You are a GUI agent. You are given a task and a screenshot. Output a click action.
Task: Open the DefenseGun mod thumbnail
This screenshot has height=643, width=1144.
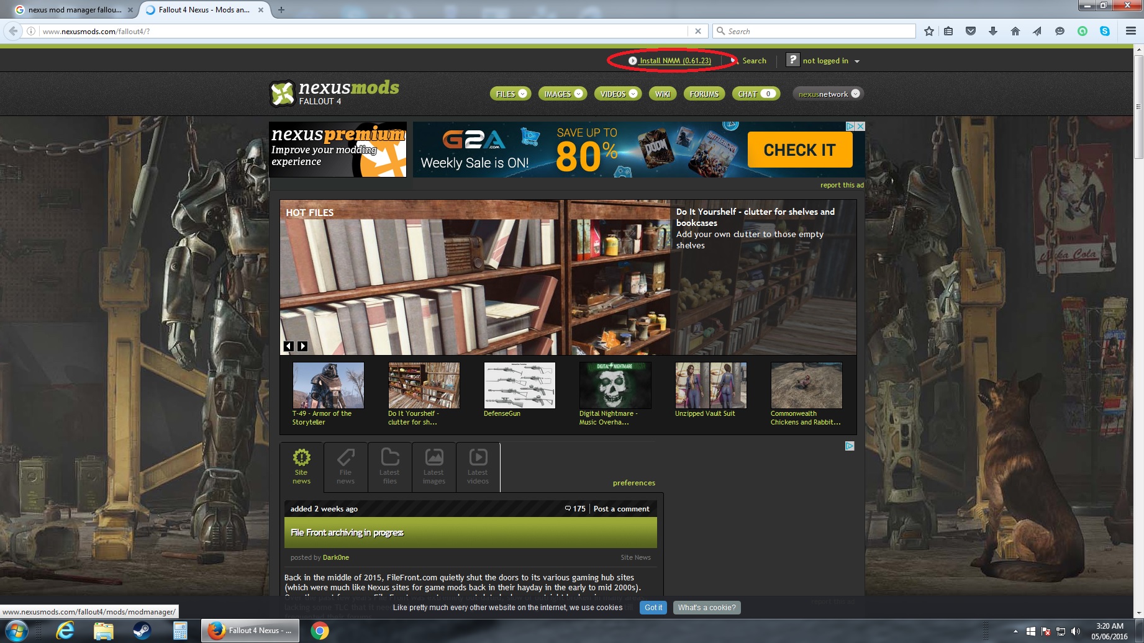point(520,385)
